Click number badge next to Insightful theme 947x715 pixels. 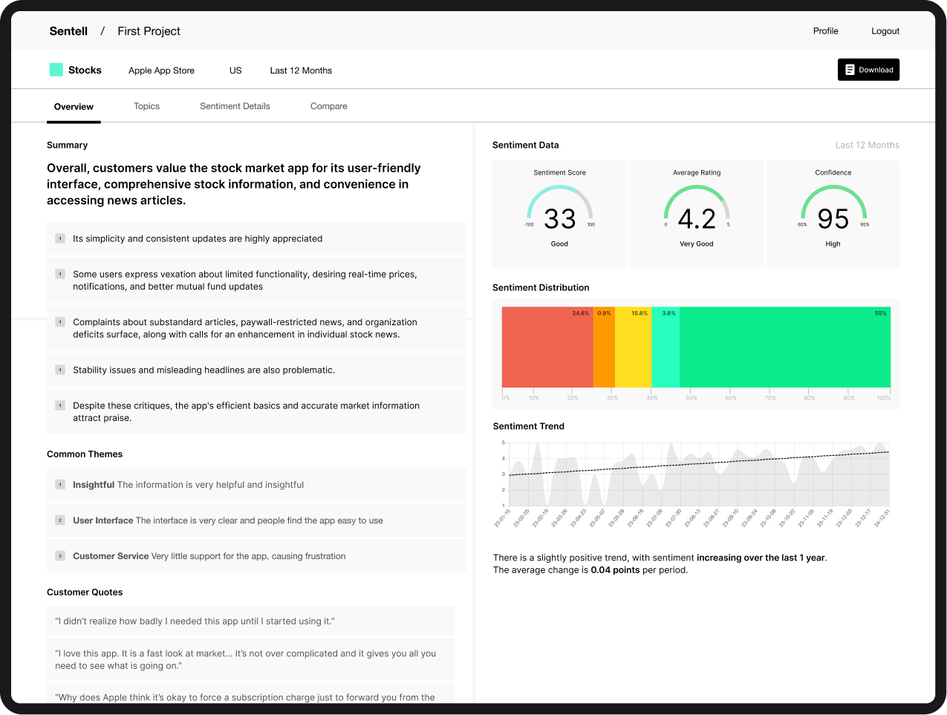pyautogui.click(x=60, y=485)
